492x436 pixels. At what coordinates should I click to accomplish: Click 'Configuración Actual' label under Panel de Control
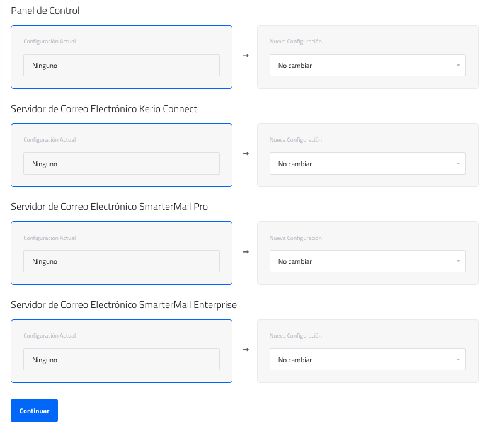[x=50, y=42]
